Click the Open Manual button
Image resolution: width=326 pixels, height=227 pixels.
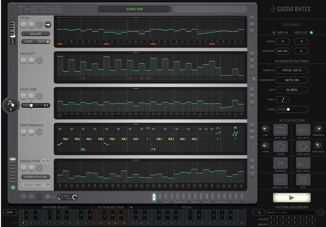[x=291, y=24]
